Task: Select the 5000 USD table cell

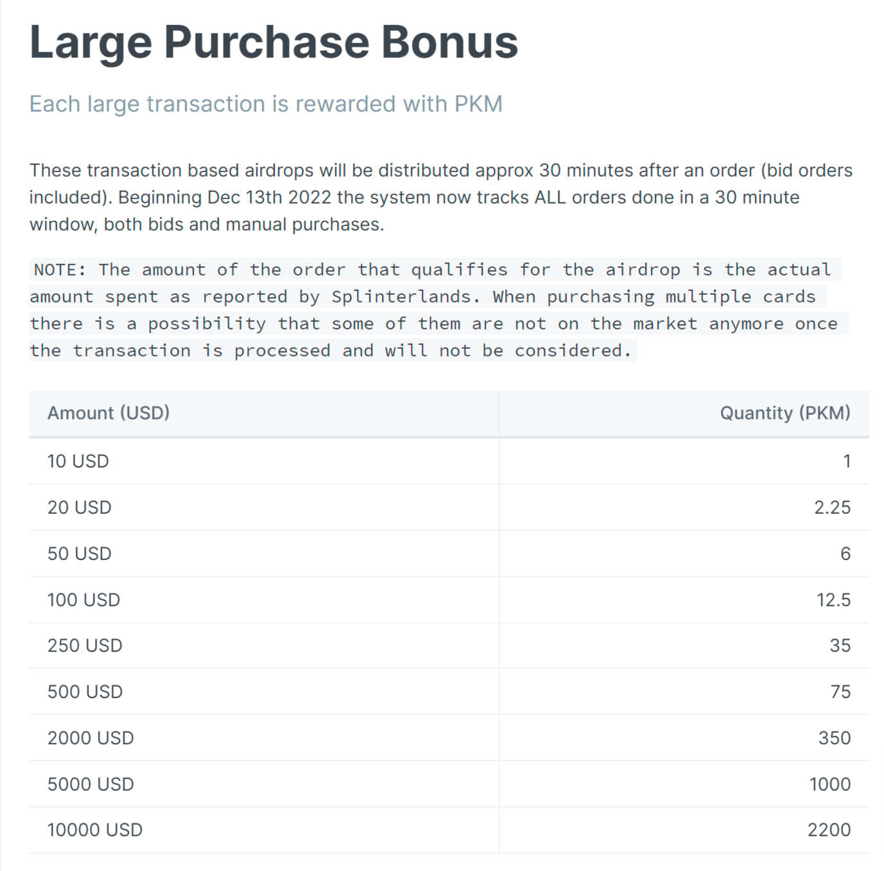Action: pos(264,784)
